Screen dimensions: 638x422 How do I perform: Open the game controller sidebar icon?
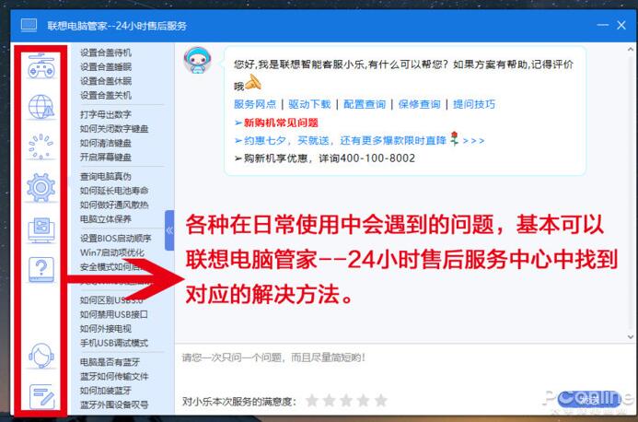coord(41,66)
